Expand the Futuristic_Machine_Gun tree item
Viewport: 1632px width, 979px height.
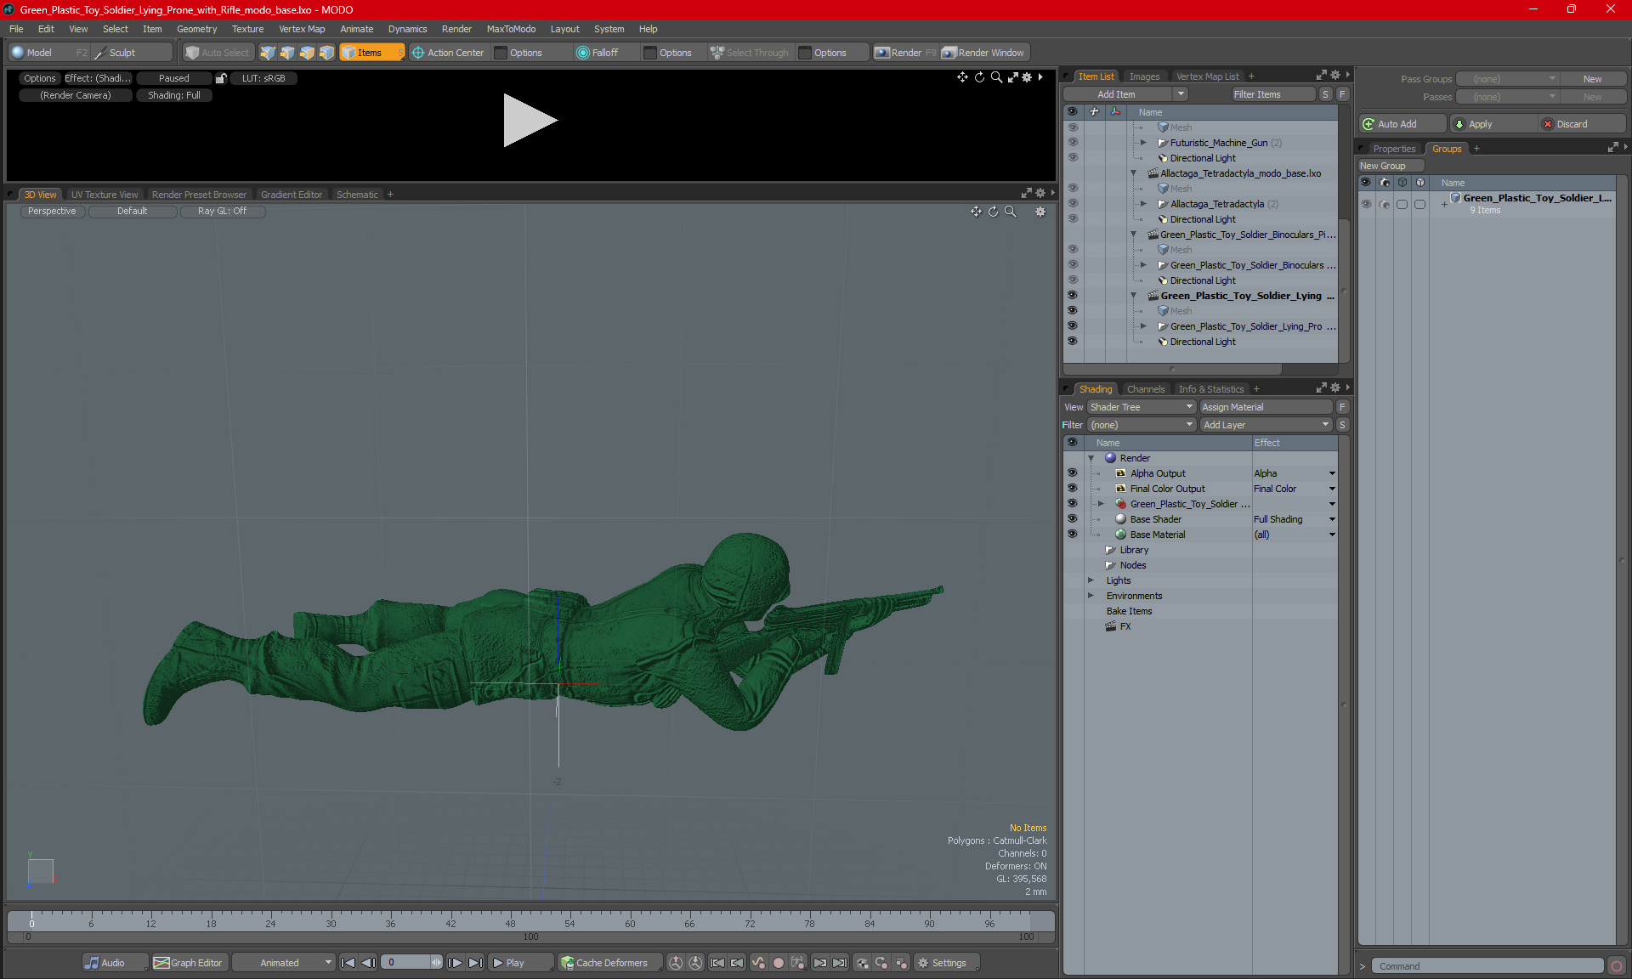click(x=1143, y=143)
